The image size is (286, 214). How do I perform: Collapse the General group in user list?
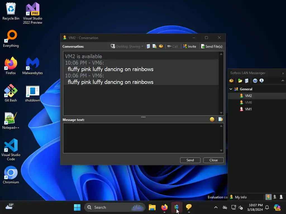point(231,89)
